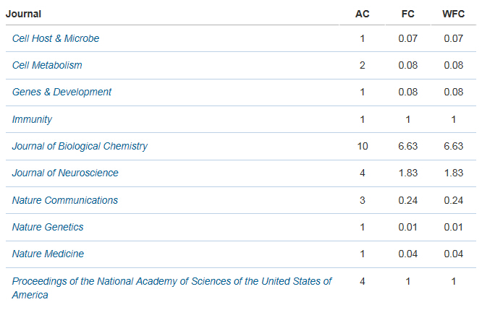
Task: Select Journal of Biological Chemistry link
Action: [x=80, y=146]
